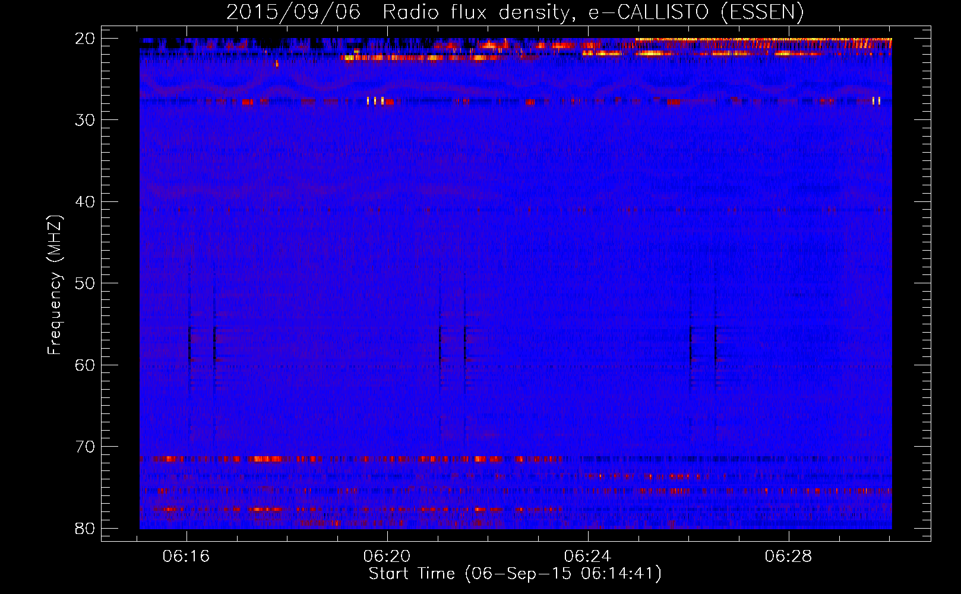Click the "Start Time (06-Sep-15 06:14:41)" label

[515, 574]
